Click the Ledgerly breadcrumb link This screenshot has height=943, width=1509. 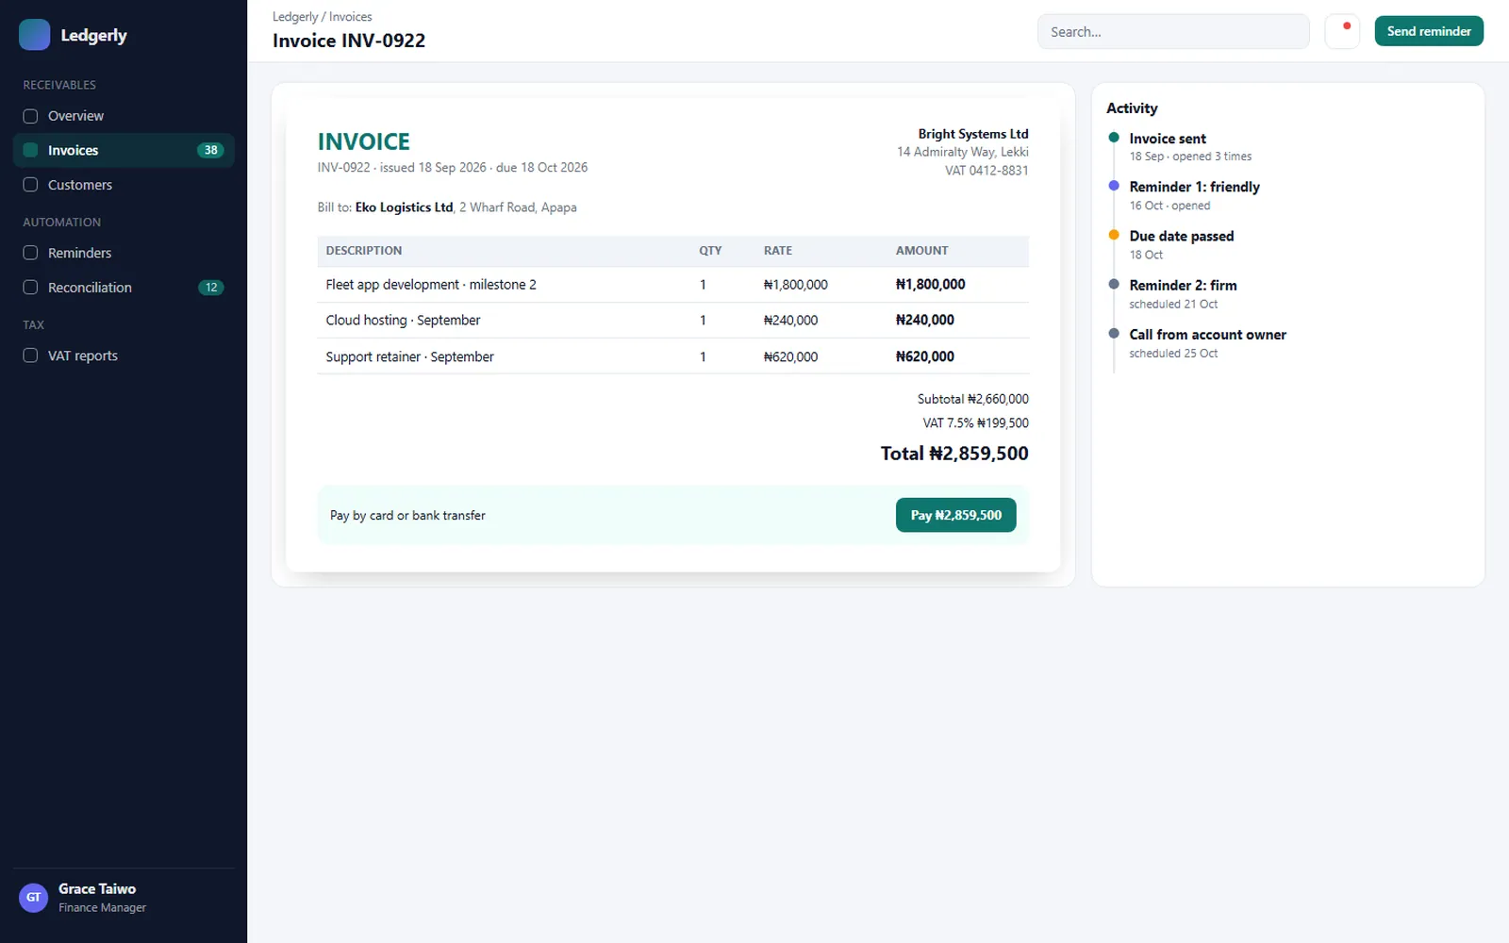[295, 17]
